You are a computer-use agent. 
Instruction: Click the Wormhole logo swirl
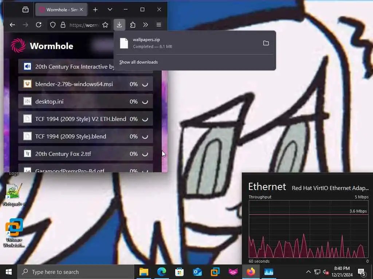(x=18, y=45)
